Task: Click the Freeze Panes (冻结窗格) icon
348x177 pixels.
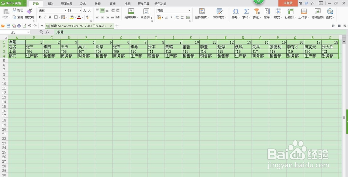Action: pyautogui.click(x=318, y=11)
